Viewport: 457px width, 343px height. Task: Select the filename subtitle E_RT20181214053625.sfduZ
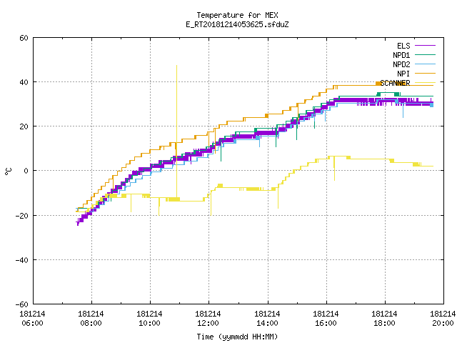coord(237,24)
